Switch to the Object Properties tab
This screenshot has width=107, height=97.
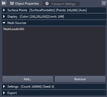coord(25,4)
